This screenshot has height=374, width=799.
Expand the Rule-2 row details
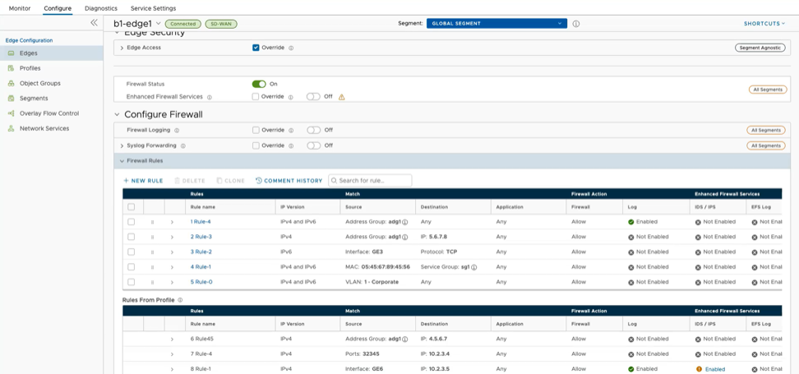172,252
